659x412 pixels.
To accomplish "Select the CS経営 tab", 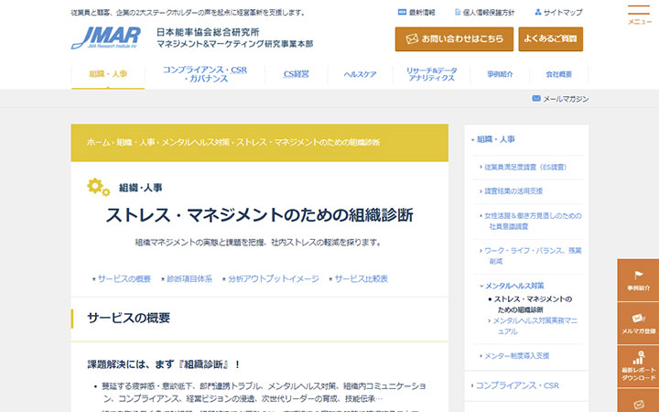I will [x=296, y=74].
